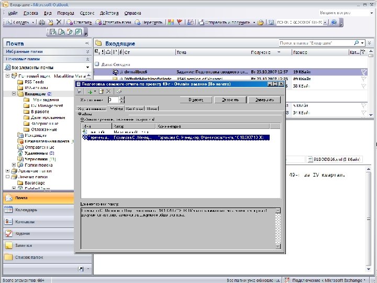Collapse the Почта navigation pane chevron

[x=87, y=43]
